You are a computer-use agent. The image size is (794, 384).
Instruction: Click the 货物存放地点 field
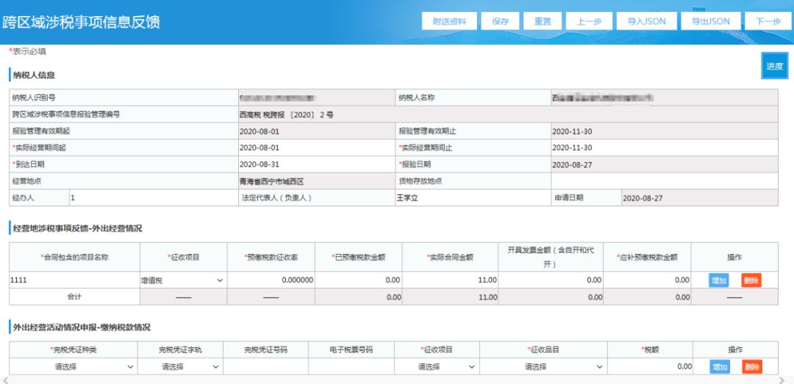[x=664, y=181]
